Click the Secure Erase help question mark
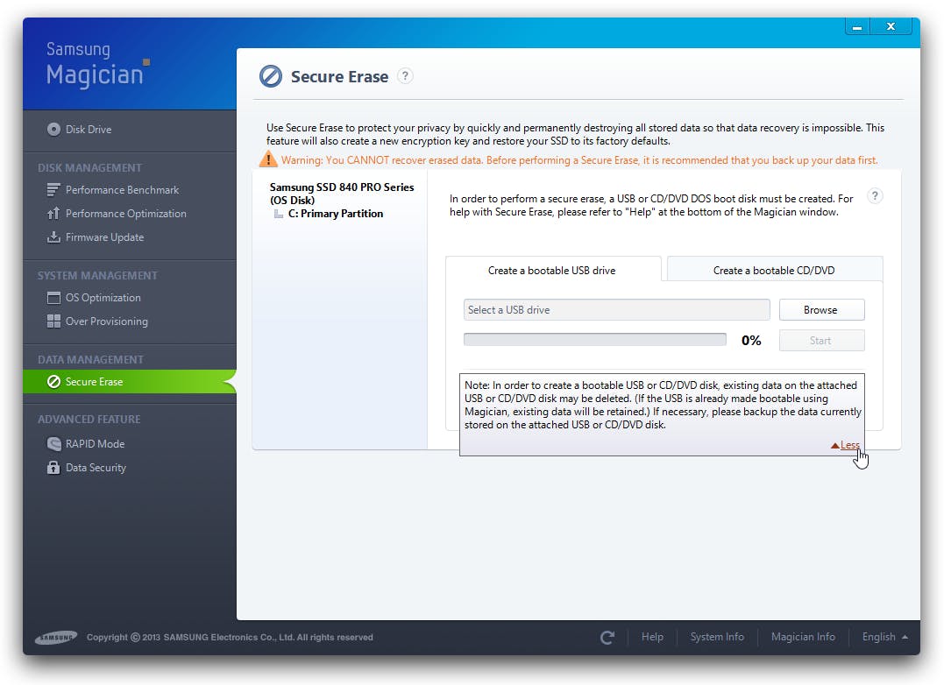Screen dimensions: 951x685 click(x=405, y=76)
